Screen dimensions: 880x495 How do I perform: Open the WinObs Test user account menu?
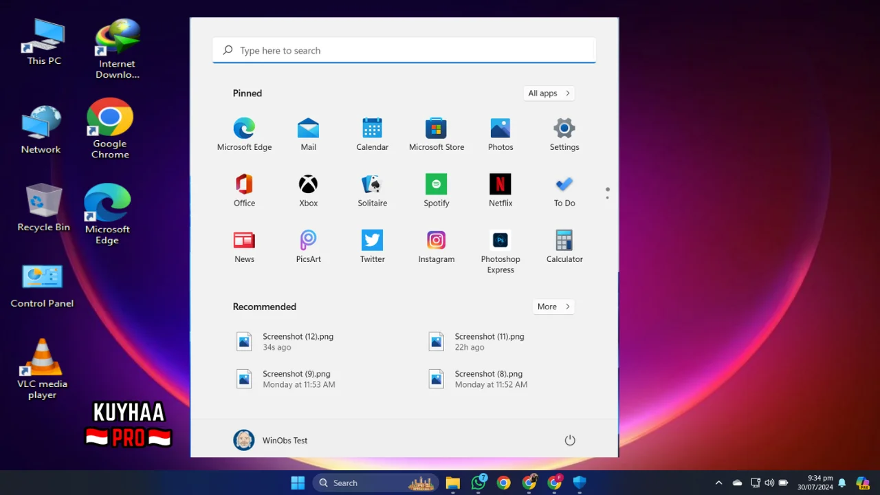(x=270, y=440)
